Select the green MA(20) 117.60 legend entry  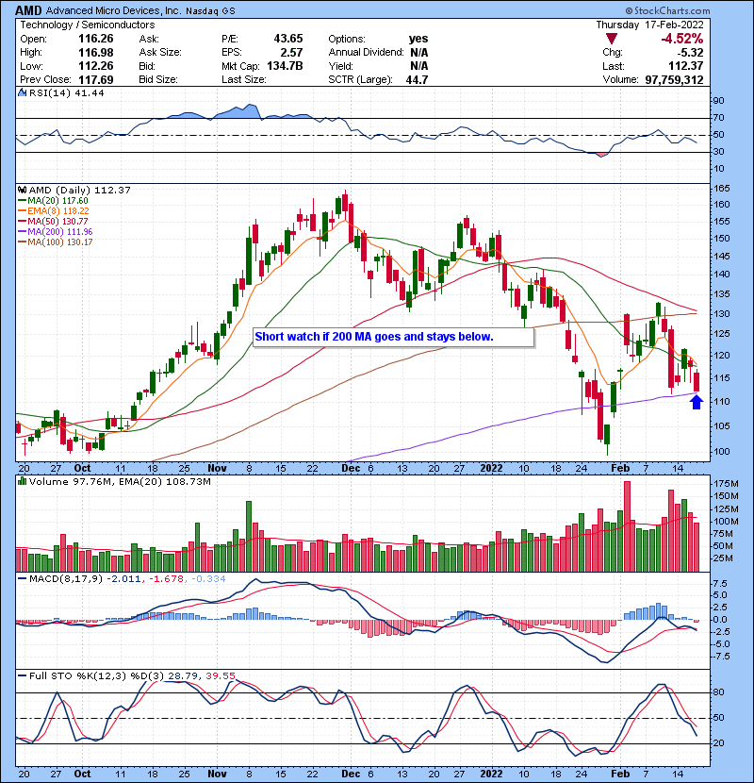coord(57,200)
